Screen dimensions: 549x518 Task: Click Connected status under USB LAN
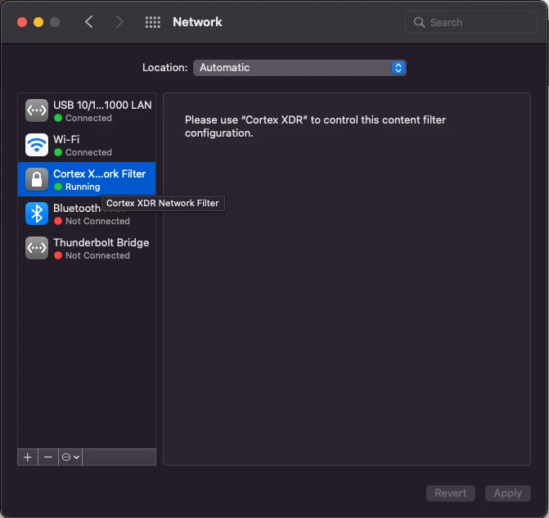(x=88, y=118)
